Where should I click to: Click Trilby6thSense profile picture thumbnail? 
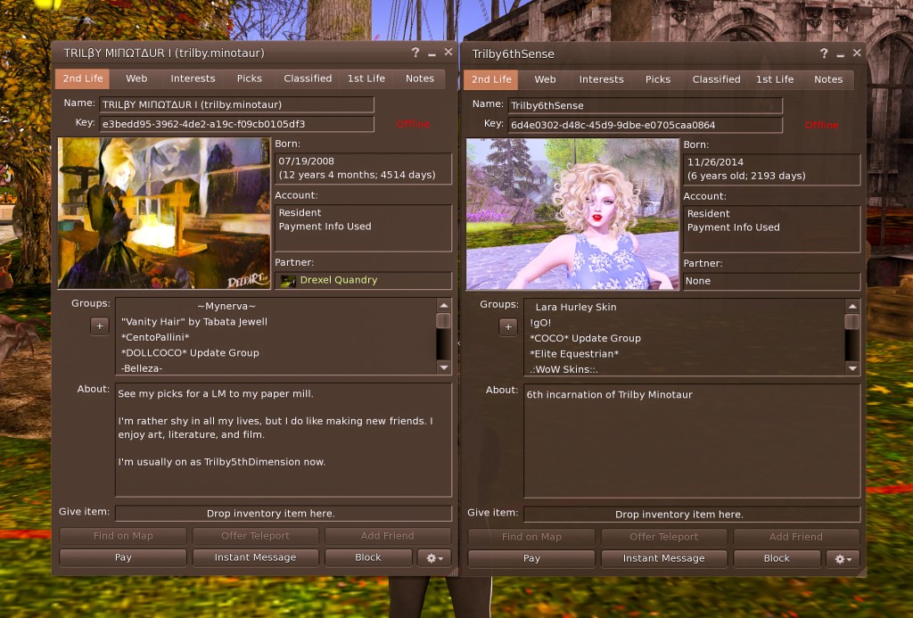click(572, 214)
